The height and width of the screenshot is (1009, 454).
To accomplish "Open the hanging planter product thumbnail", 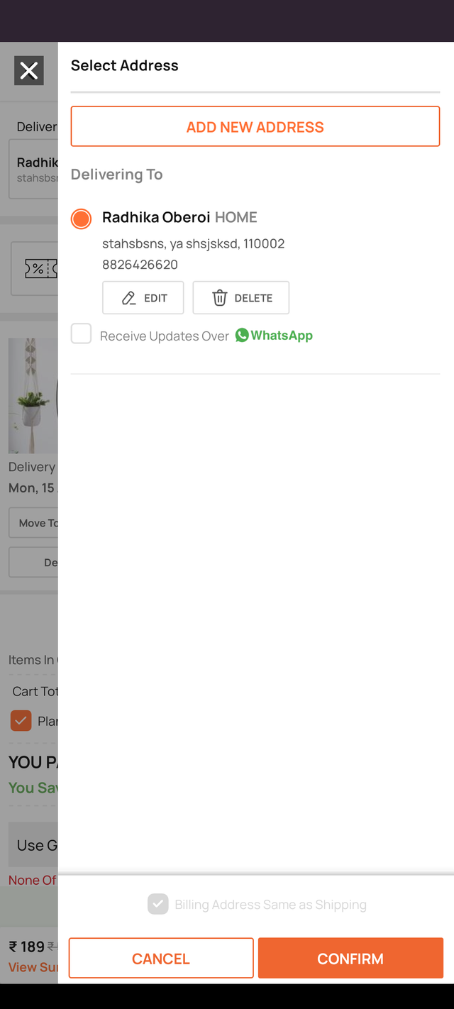I will pyautogui.click(x=33, y=395).
